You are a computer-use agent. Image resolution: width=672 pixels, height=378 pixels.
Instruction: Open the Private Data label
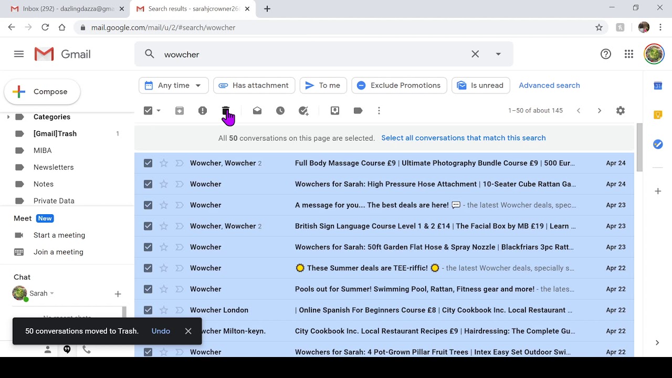pyautogui.click(x=54, y=201)
